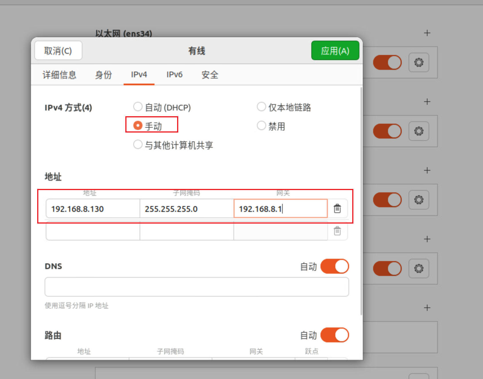Edit the 255.255.255.0 netmask field
Screen dimensions: 483x379
[187, 209]
